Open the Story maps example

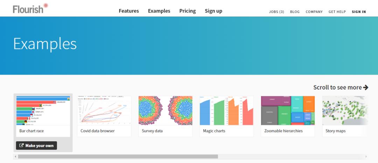click(x=345, y=116)
